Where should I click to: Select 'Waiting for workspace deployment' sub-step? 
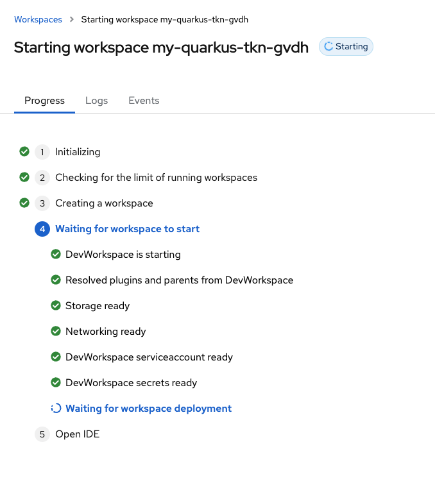148,409
